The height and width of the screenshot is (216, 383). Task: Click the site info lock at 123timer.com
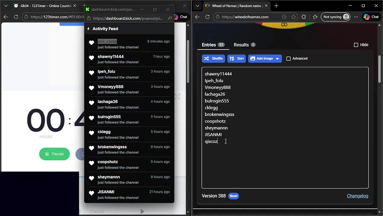26,17
